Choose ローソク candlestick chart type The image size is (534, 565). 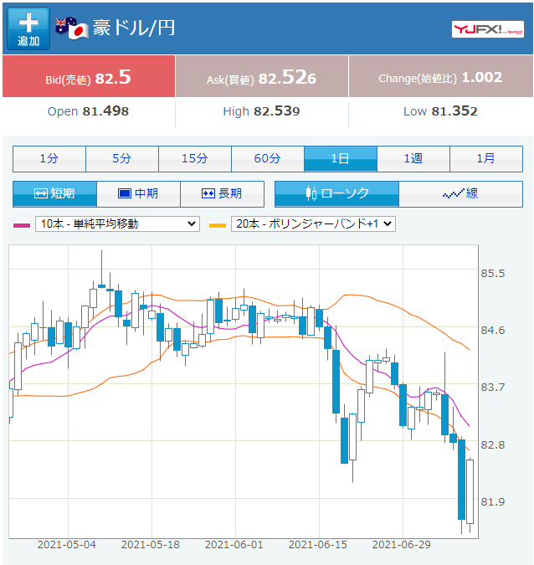337,194
